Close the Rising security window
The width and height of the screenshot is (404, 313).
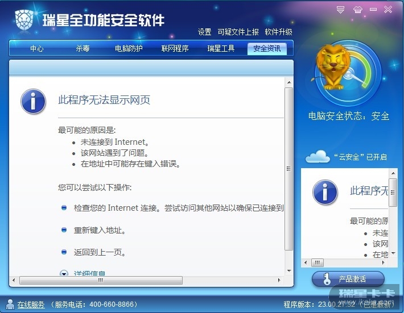tap(387, 10)
